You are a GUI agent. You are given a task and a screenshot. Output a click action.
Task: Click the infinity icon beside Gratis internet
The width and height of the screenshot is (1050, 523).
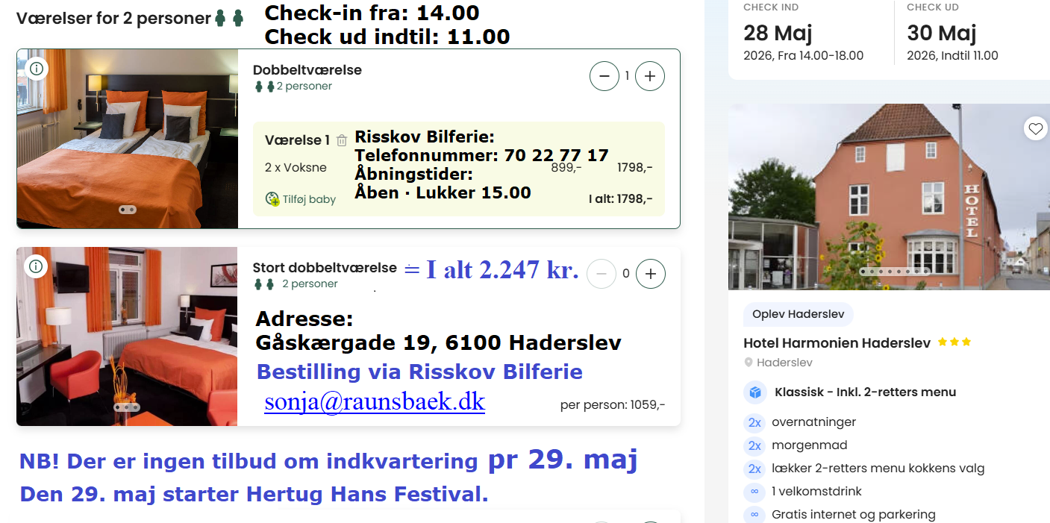(x=754, y=515)
